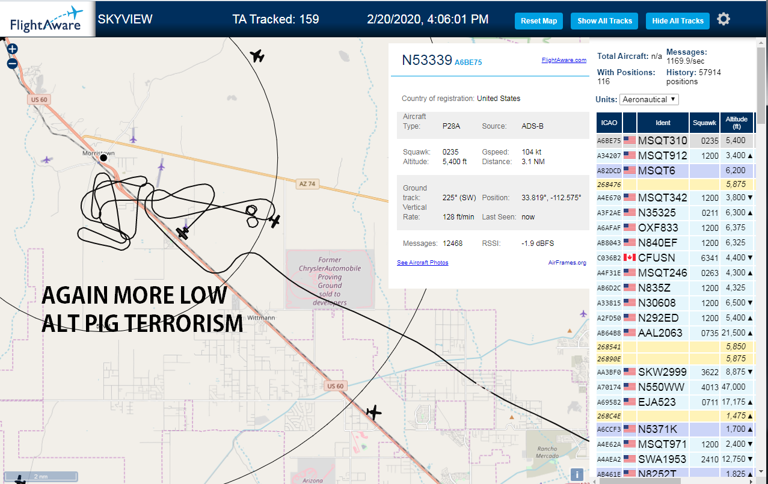Select the purple aircraft north of Morristown

coord(133,138)
